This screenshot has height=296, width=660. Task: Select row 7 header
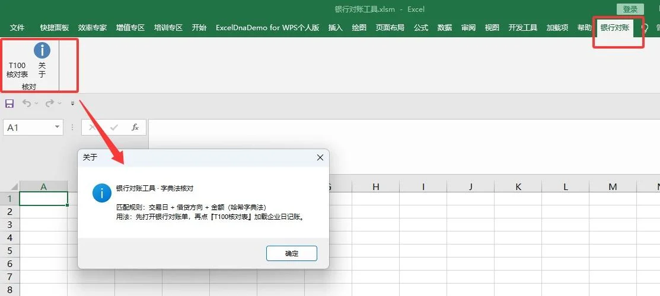pos(9,277)
